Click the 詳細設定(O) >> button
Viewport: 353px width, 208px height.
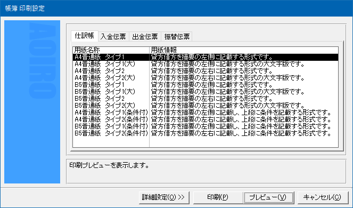[164, 197]
